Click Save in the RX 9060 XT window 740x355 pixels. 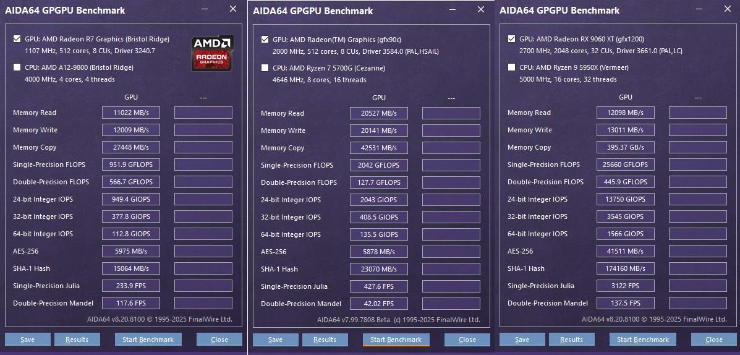(x=522, y=340)
